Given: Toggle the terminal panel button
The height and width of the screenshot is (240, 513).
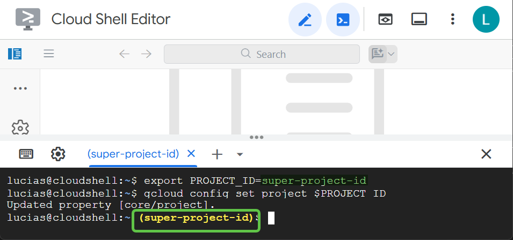Looking at the screenshot, I should pyautogui.click(x=343, y=20).
